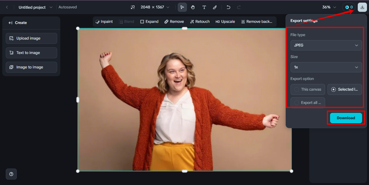
Task: Open the 2048 × 1367 canvas size dropdown
Action: coord(155,7)
